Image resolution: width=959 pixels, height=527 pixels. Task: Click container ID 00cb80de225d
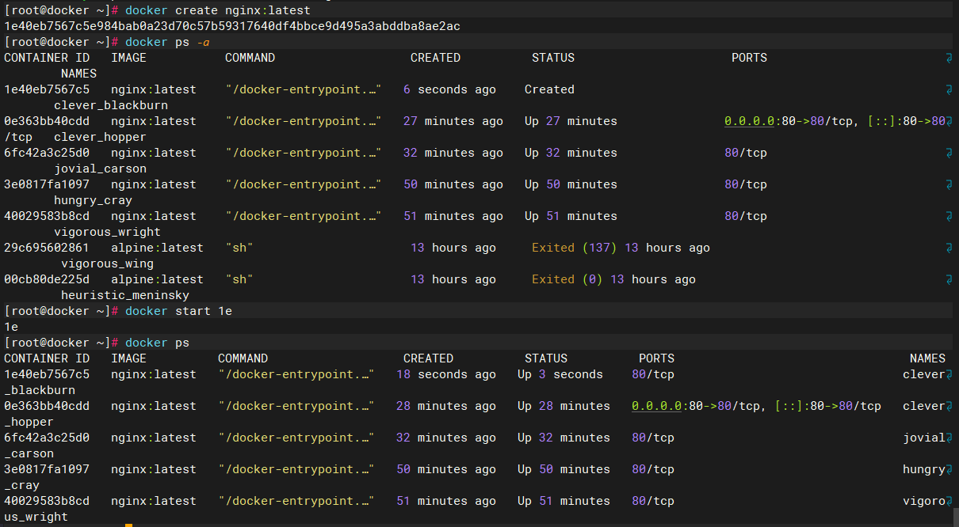click(47, 279)
